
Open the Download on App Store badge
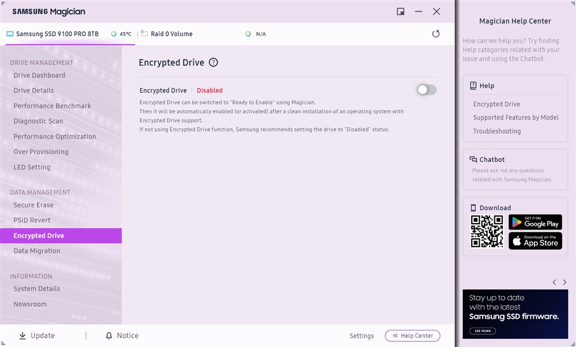[535, 241]
